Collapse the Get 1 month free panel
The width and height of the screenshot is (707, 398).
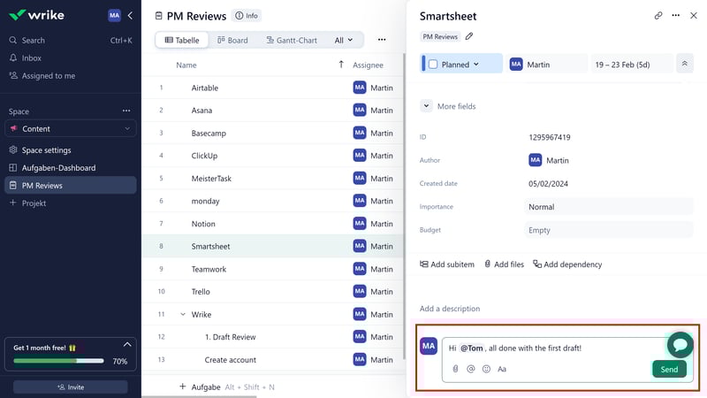(x=127, y=345)
